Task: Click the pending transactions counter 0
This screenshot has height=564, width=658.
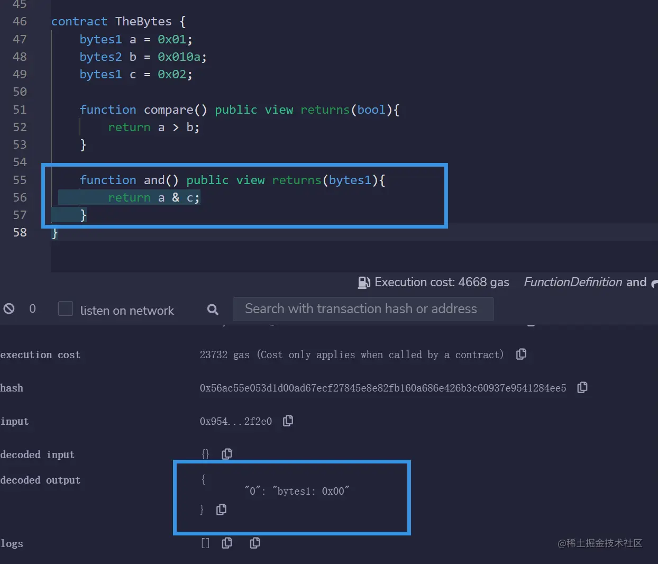Action: (x=32, y=308)
